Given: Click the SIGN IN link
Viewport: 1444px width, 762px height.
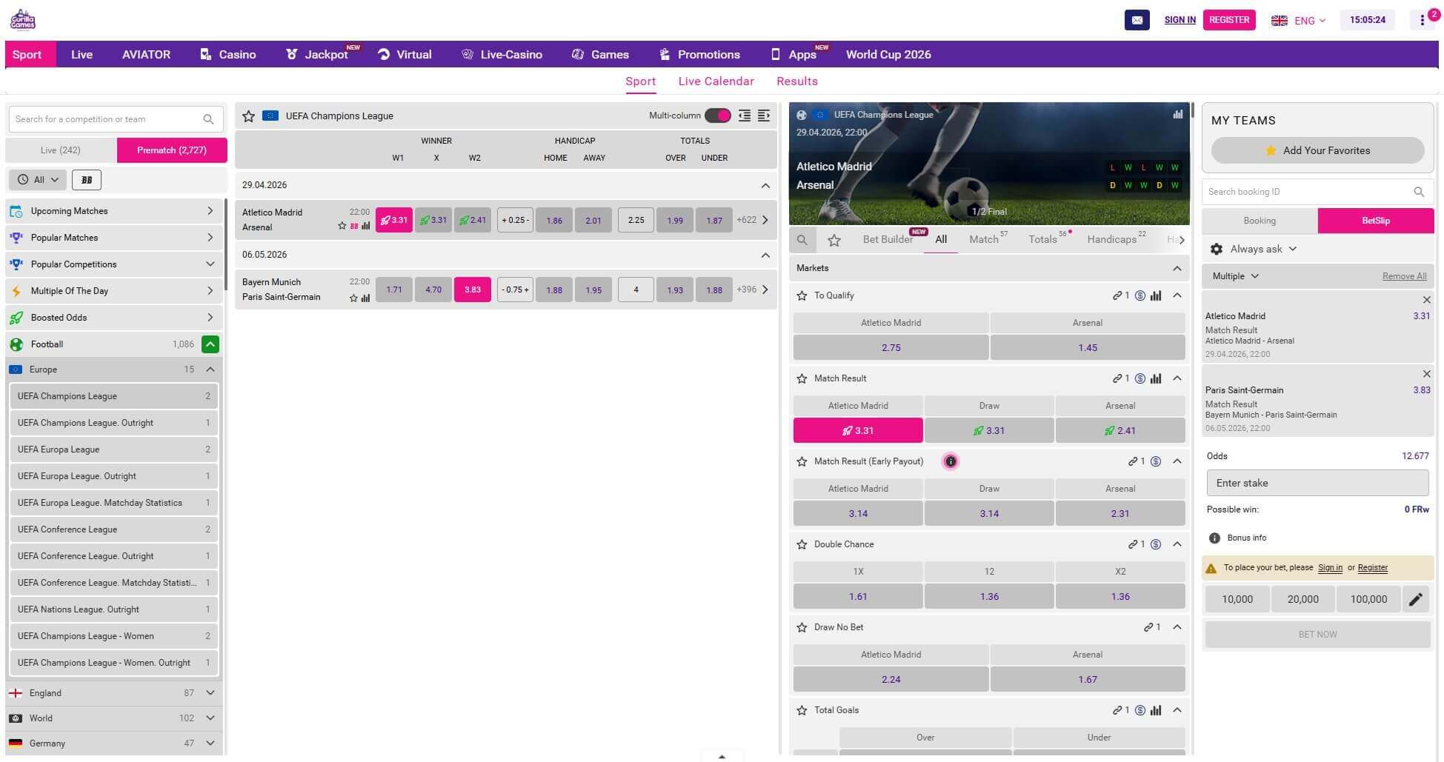Looking at the screenshot, I should click(x=1180, y=20).
